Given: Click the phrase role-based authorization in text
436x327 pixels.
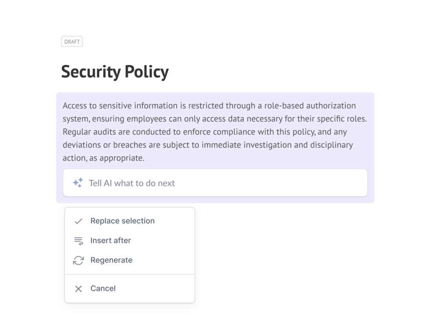Looking at the screenshot, I should tap(310, 106).
